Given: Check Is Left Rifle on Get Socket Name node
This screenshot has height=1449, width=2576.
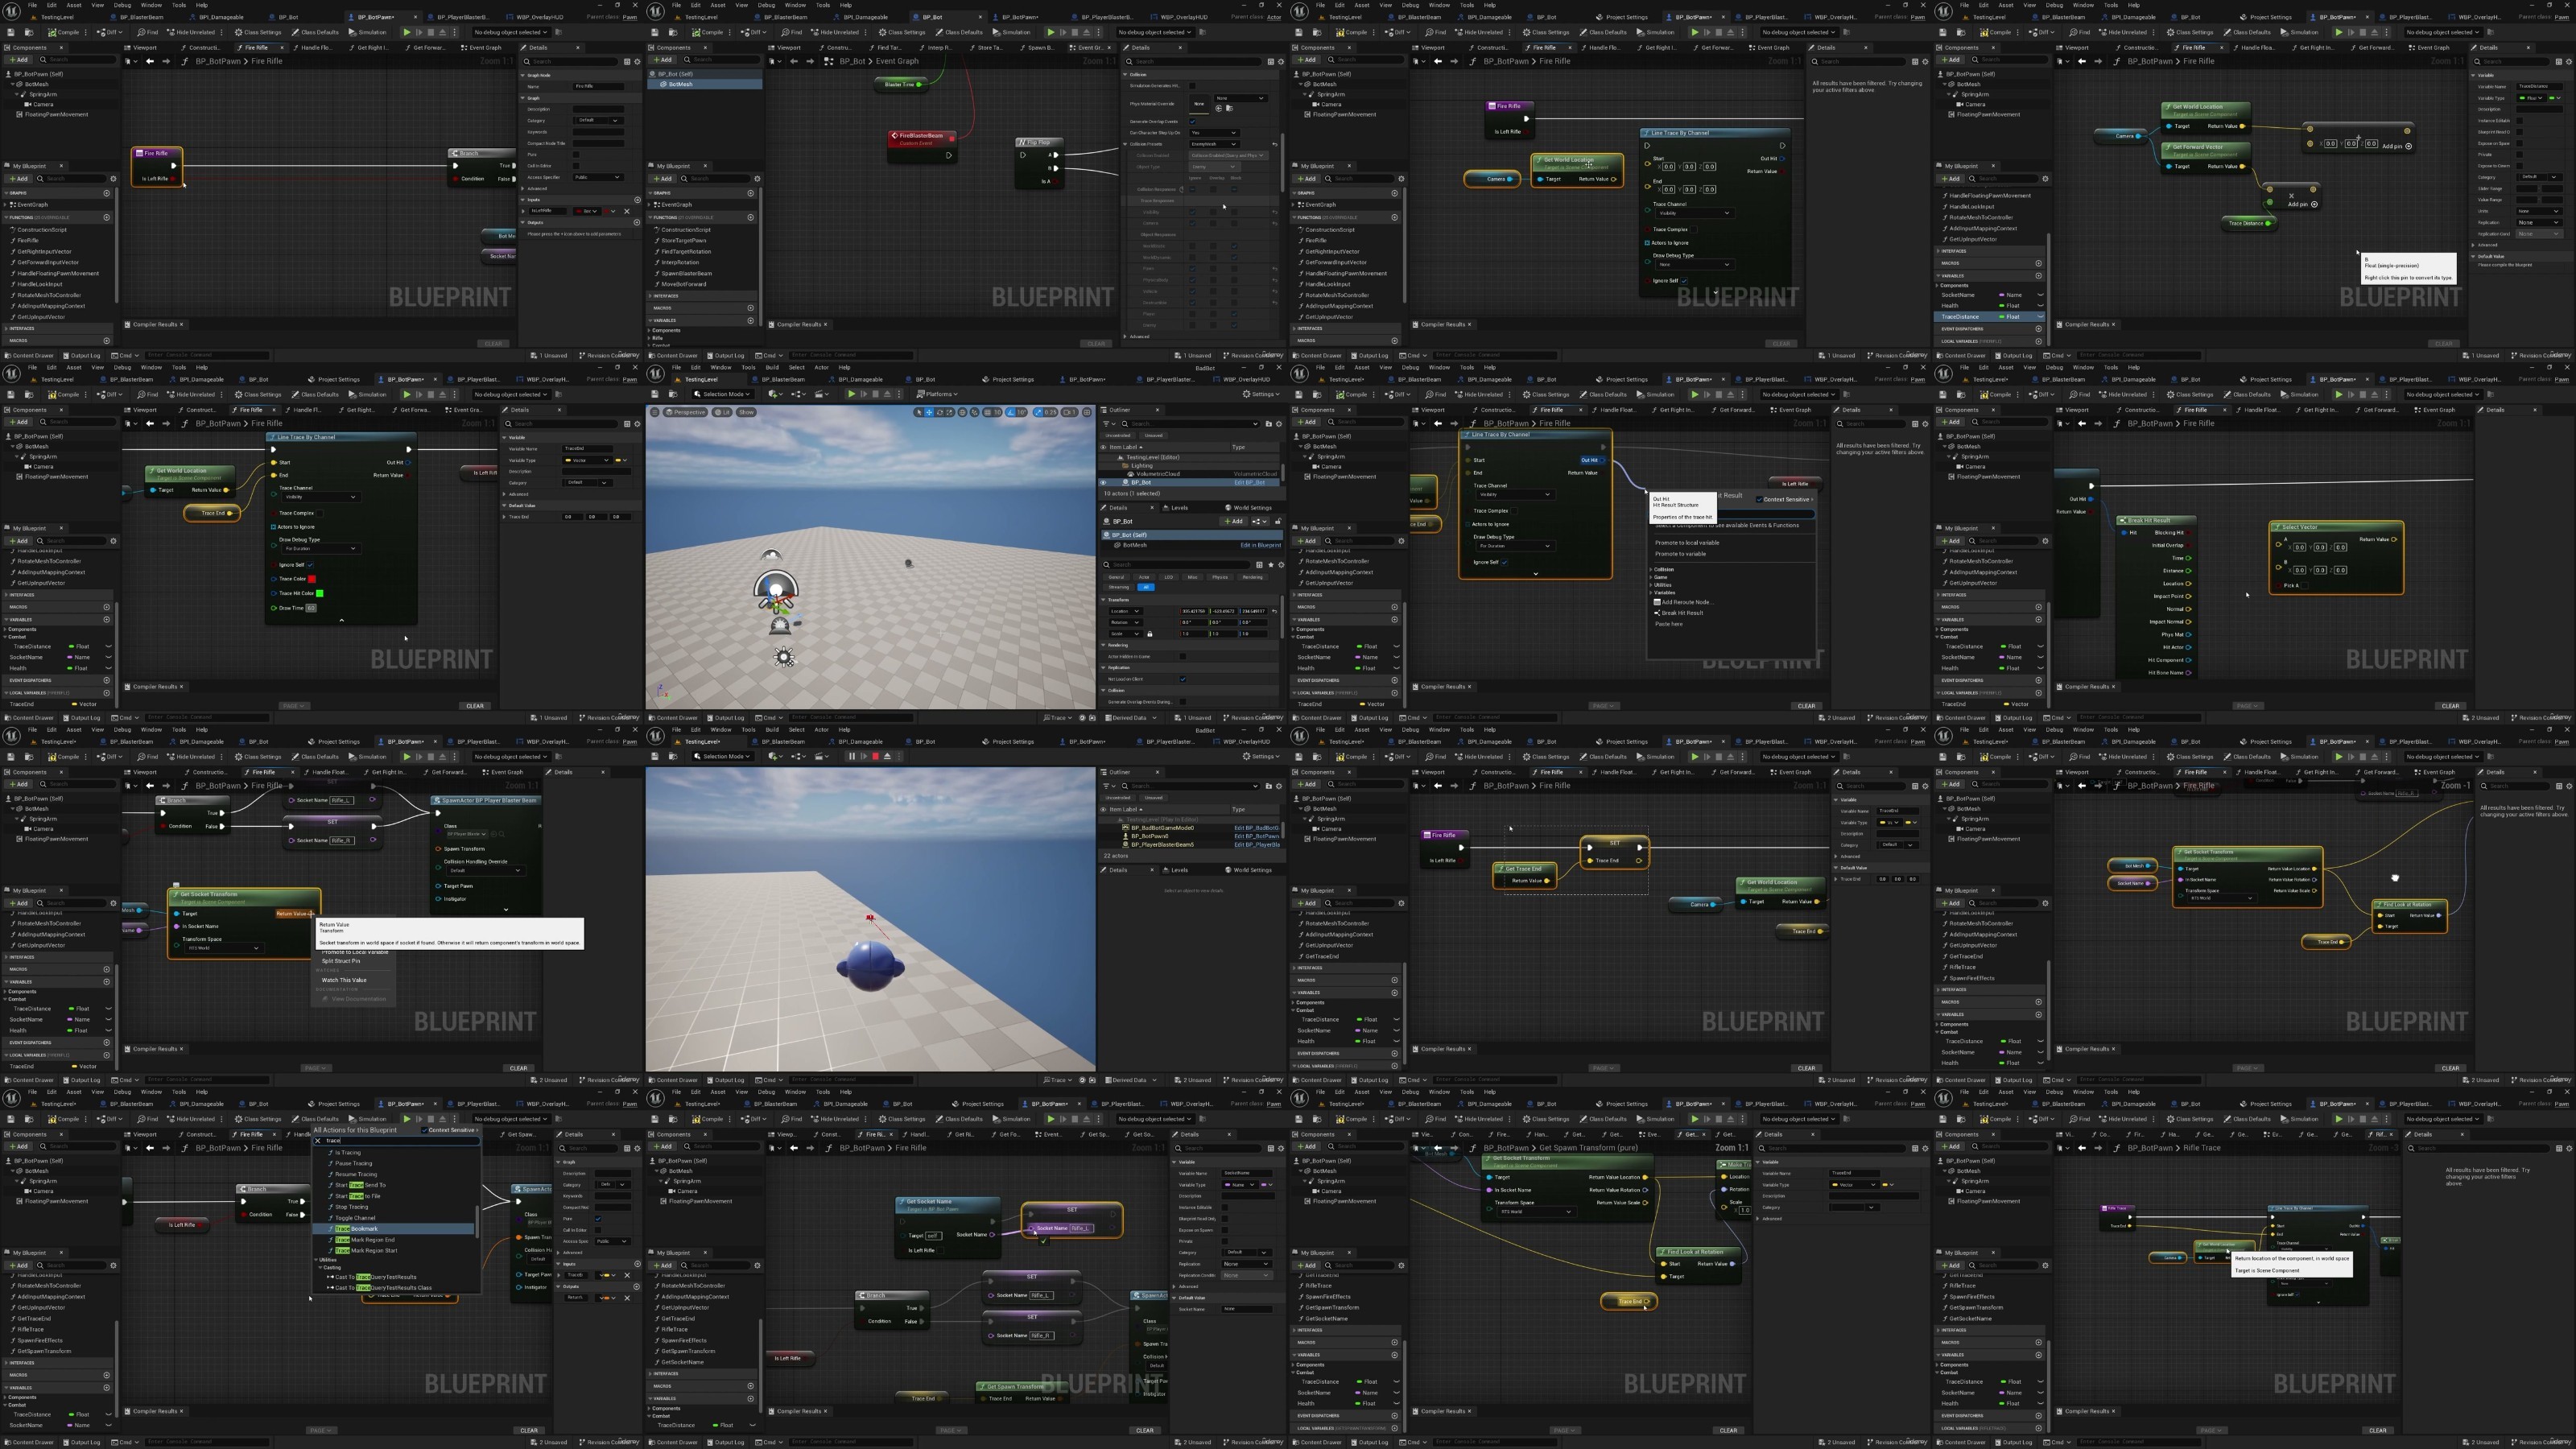Looking at the screenshot, I should (942, 1250).
